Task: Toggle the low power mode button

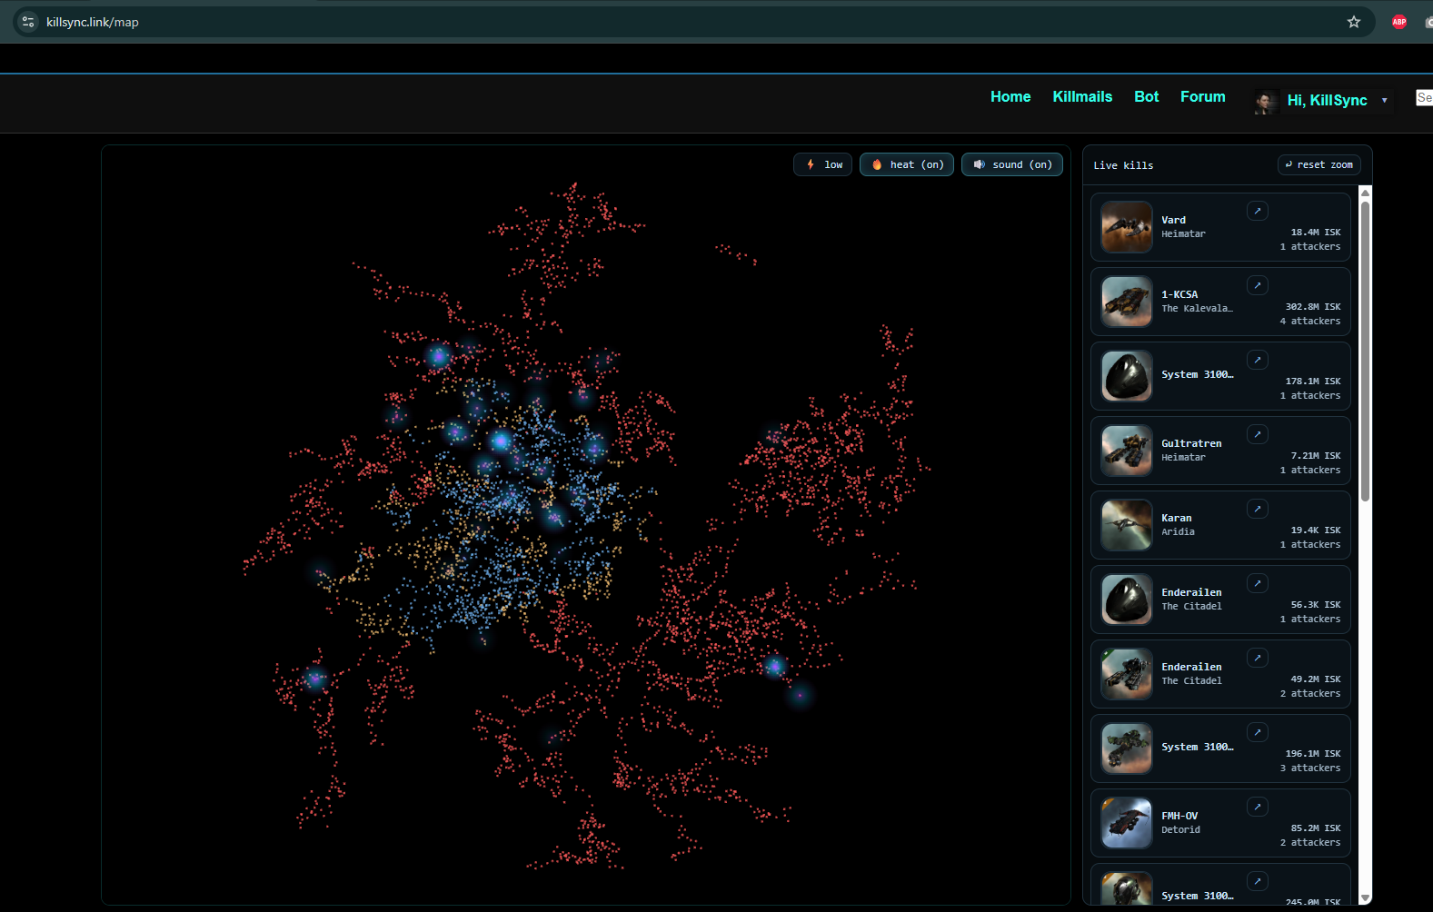Action: [x=822, y=164]
